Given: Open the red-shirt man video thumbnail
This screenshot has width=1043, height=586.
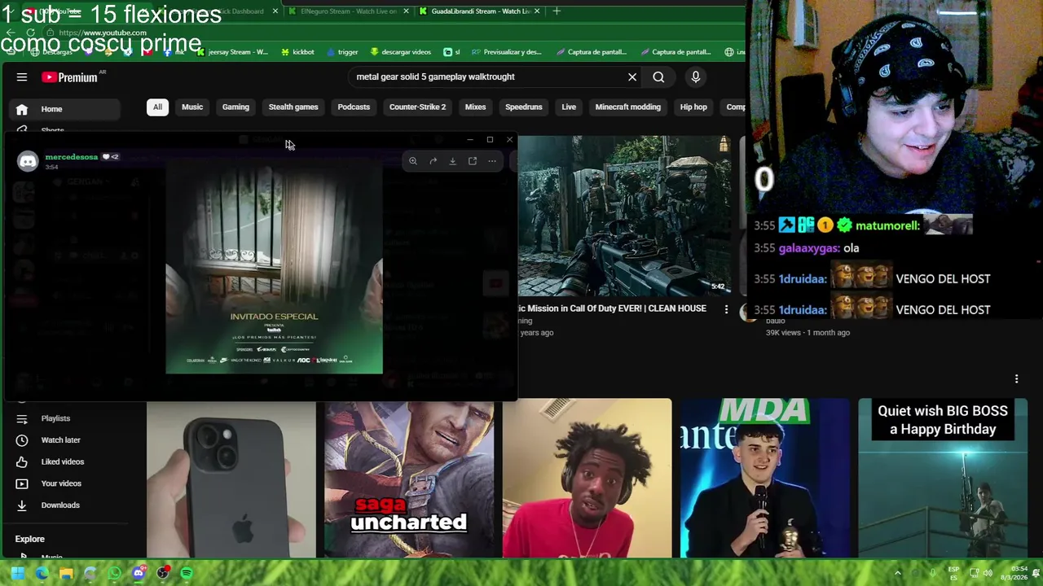Looking at the screenshot, I should coord(587,479).
